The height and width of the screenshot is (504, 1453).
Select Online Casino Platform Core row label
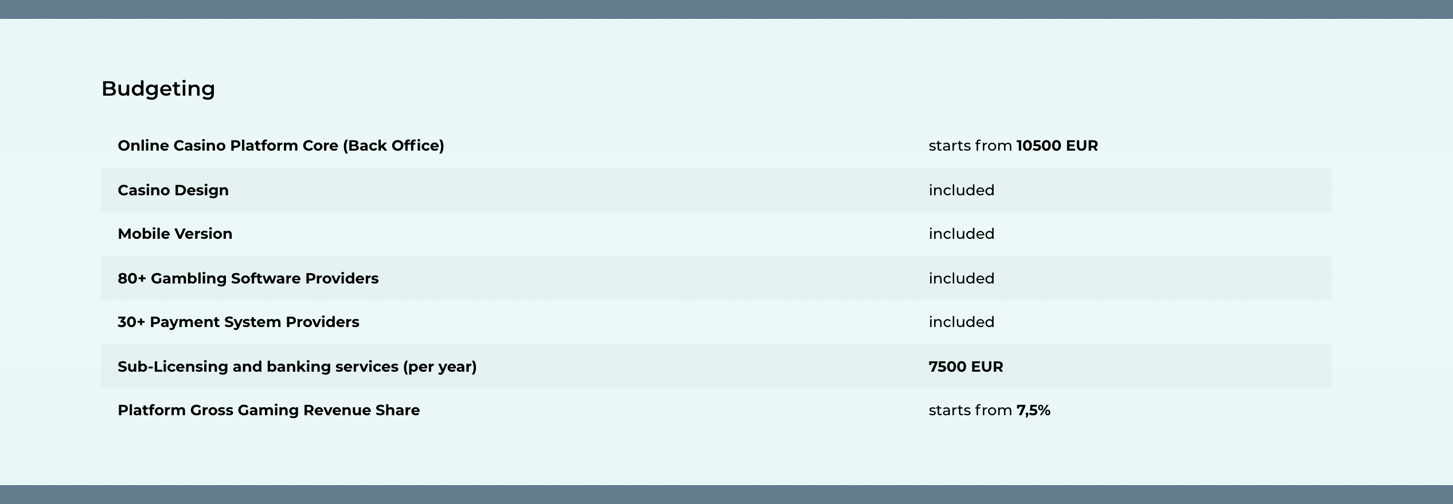(x=281, y=145)
